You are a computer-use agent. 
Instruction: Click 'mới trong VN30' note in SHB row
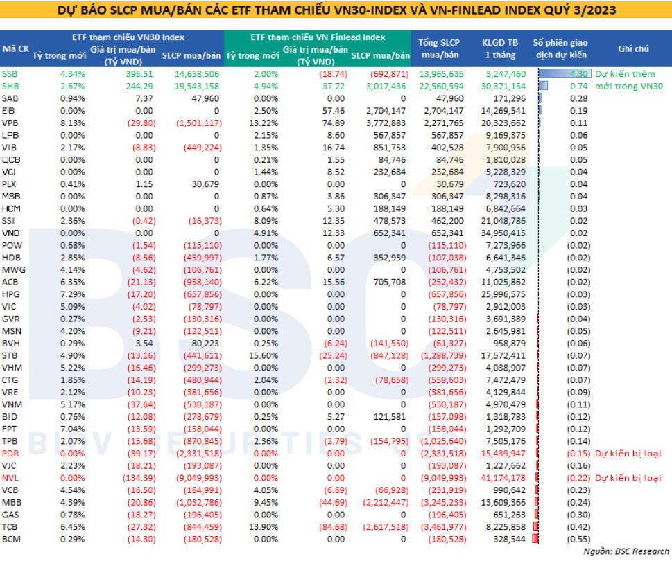coord(629,87)
